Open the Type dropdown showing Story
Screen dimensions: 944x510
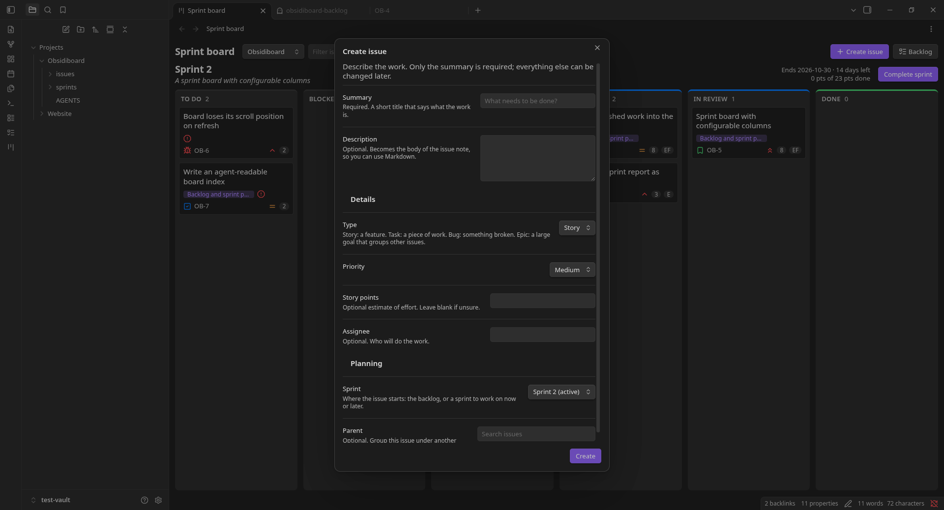(x=577, y=228)
